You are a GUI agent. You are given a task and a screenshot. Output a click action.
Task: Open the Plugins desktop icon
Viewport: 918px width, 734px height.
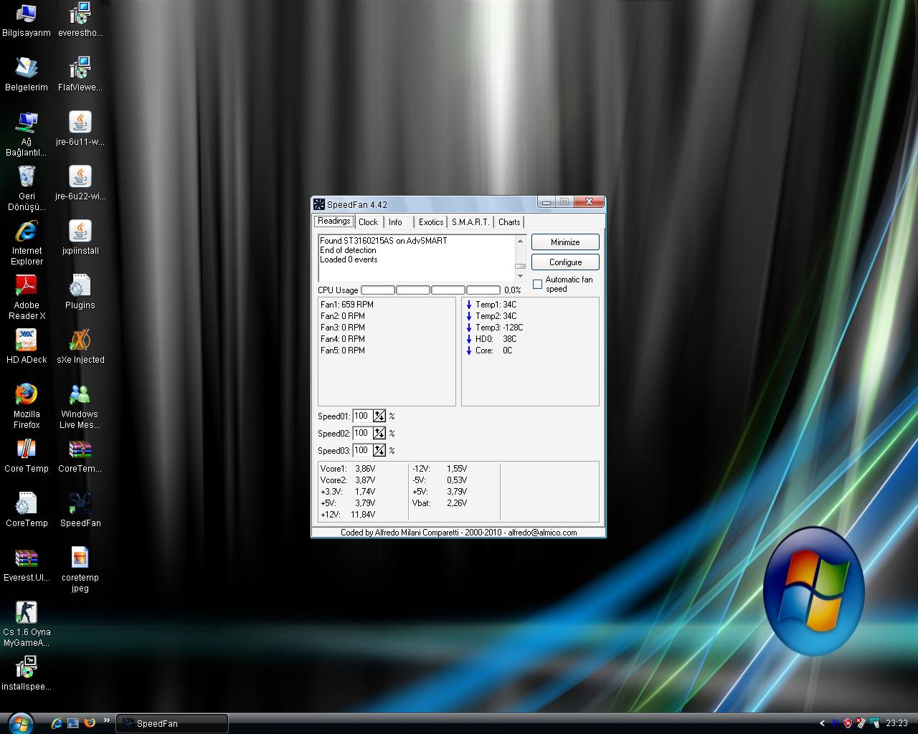coord(80,292)
